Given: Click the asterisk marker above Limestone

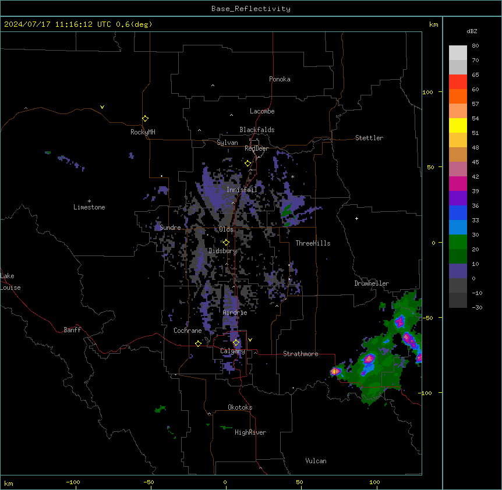Looking at the screenshot, I should tap(89, 201).
